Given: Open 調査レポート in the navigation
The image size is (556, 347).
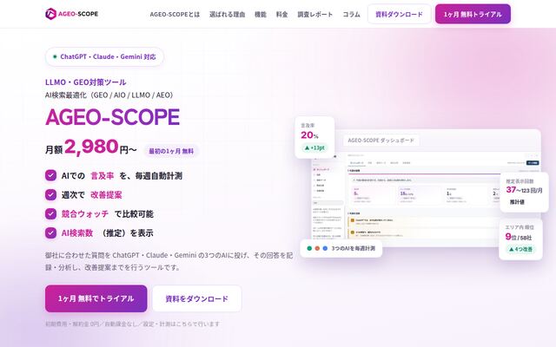Looking at the screenshot, I should 315,15.
